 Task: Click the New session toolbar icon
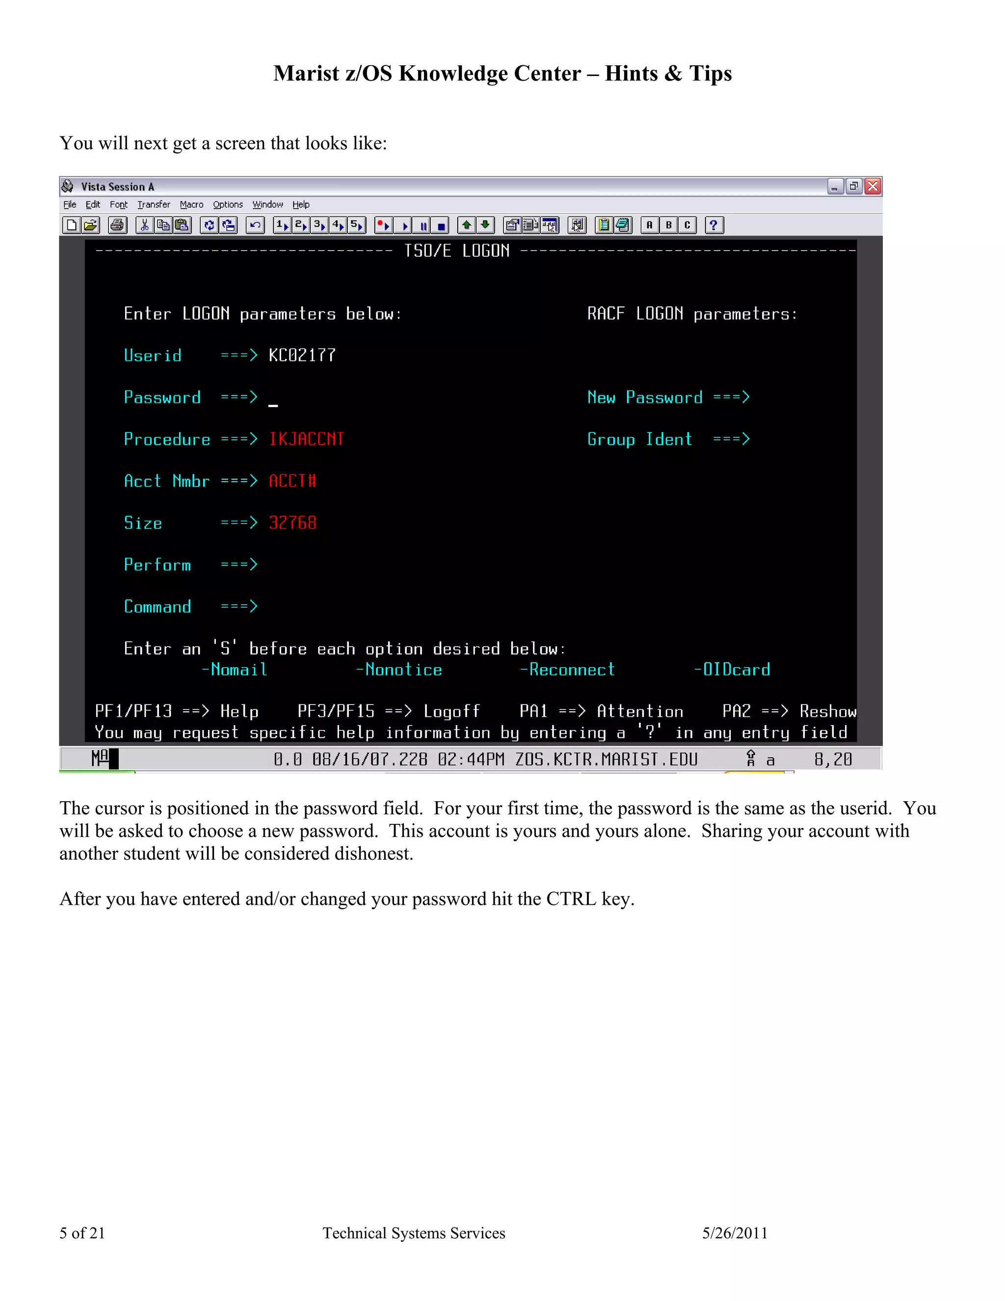click(x=72, y=225)
